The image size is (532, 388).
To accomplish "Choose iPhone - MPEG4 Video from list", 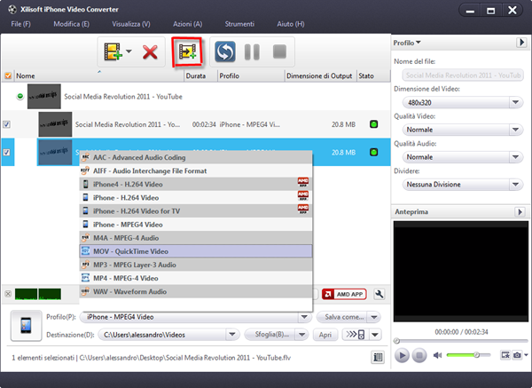I will coord(196,225).
